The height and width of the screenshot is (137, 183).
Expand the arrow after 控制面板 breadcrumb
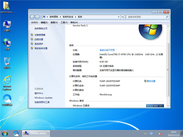point(60,17)
